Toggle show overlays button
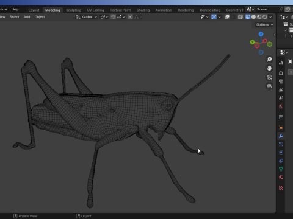Screen dimensions: 293x219 point(227,17)
